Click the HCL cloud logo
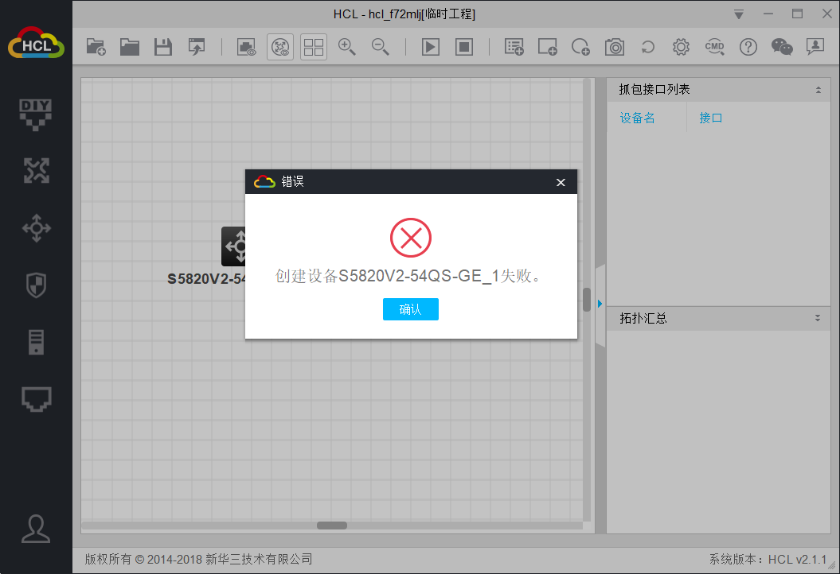The height and width of the screenshot is (574, 840). pyautogui.click(x=36, y=43)
